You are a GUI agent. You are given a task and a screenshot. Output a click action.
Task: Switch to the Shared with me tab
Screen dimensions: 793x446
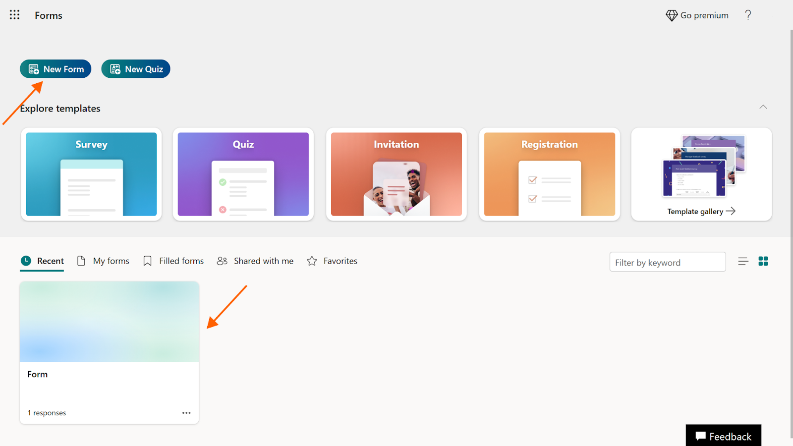tap(255, 261)
